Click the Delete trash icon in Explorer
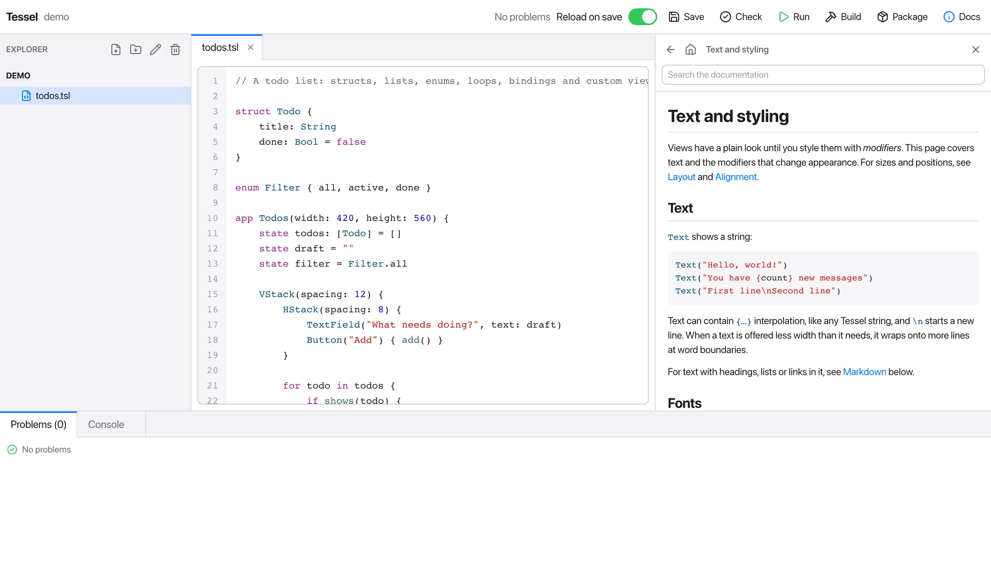The image size is (991, 579). 175,50
